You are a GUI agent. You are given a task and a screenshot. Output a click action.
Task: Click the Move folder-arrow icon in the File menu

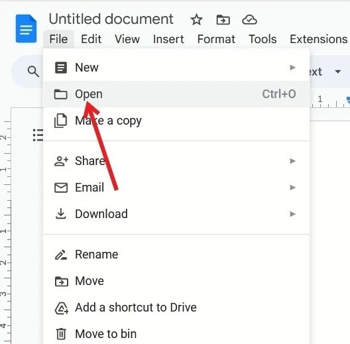(x=62, y=281)
